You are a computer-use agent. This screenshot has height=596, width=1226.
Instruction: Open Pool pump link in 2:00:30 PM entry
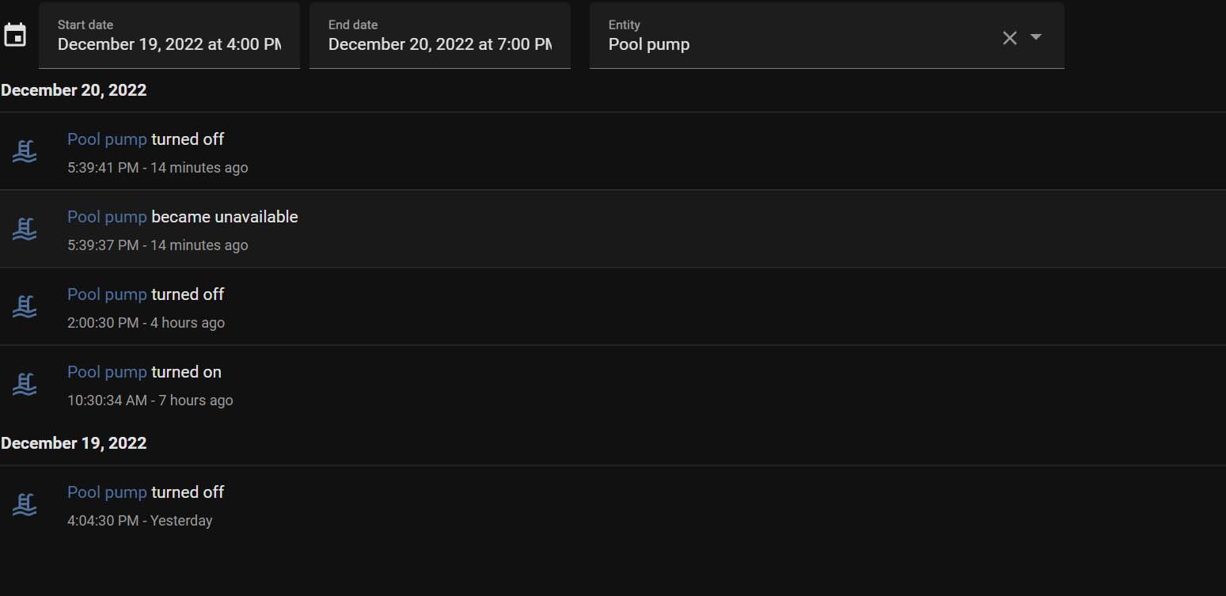click(x=107, y=294)
